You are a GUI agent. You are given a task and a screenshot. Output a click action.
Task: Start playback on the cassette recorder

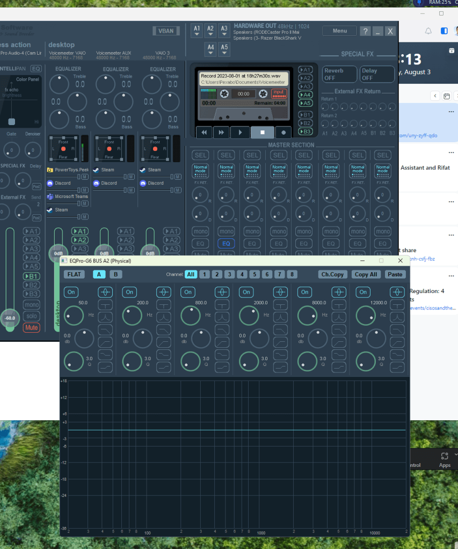click(x=240, y=133)
